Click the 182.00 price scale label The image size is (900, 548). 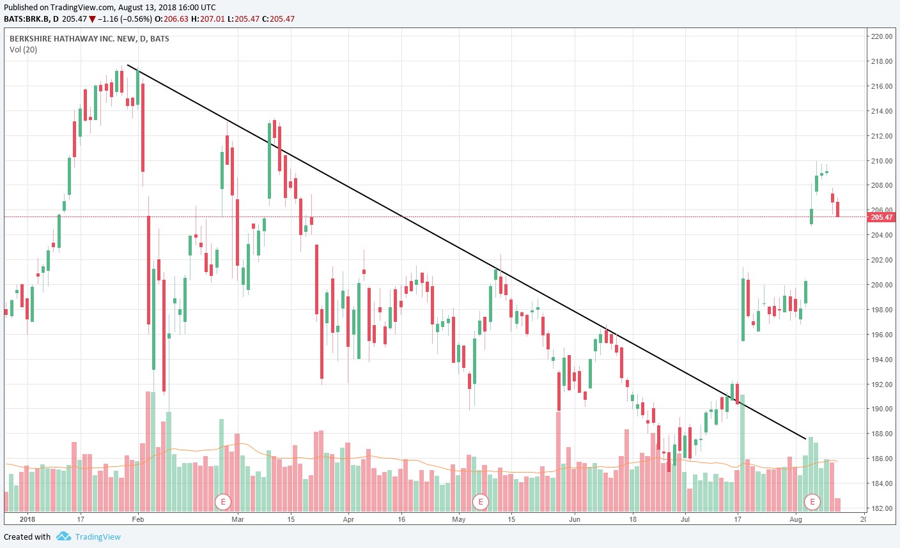point(881,508)
